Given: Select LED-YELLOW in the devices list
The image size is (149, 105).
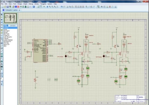Looking at the screenshot, I should (8, 37).
